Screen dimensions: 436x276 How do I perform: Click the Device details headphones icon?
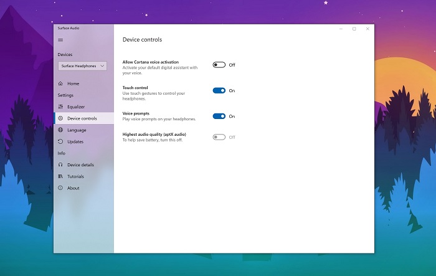[x=60, y=165]
